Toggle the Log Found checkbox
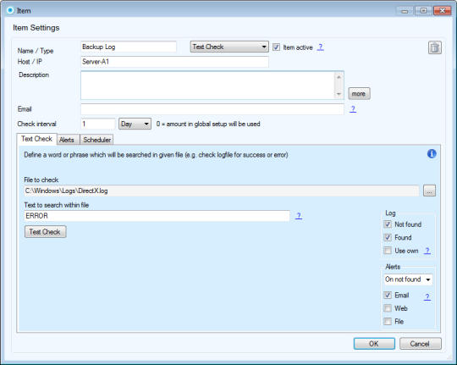 tap(388, 237)
